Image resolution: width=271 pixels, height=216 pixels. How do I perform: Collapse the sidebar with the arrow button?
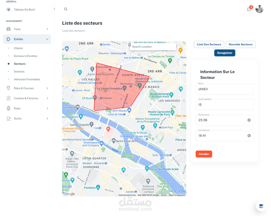pyautogui.click(x=55, y=9)
